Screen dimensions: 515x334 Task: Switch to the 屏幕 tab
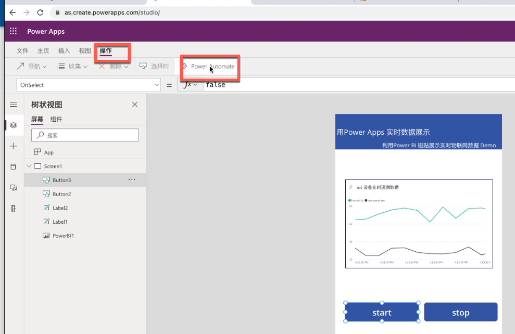(37, 119)
